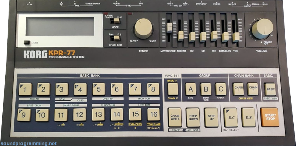
Task: Flip the MODE Write/Play switch
Action: [115, 21]
